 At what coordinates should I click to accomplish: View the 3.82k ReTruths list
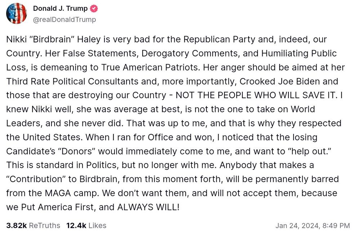[33, 226]
